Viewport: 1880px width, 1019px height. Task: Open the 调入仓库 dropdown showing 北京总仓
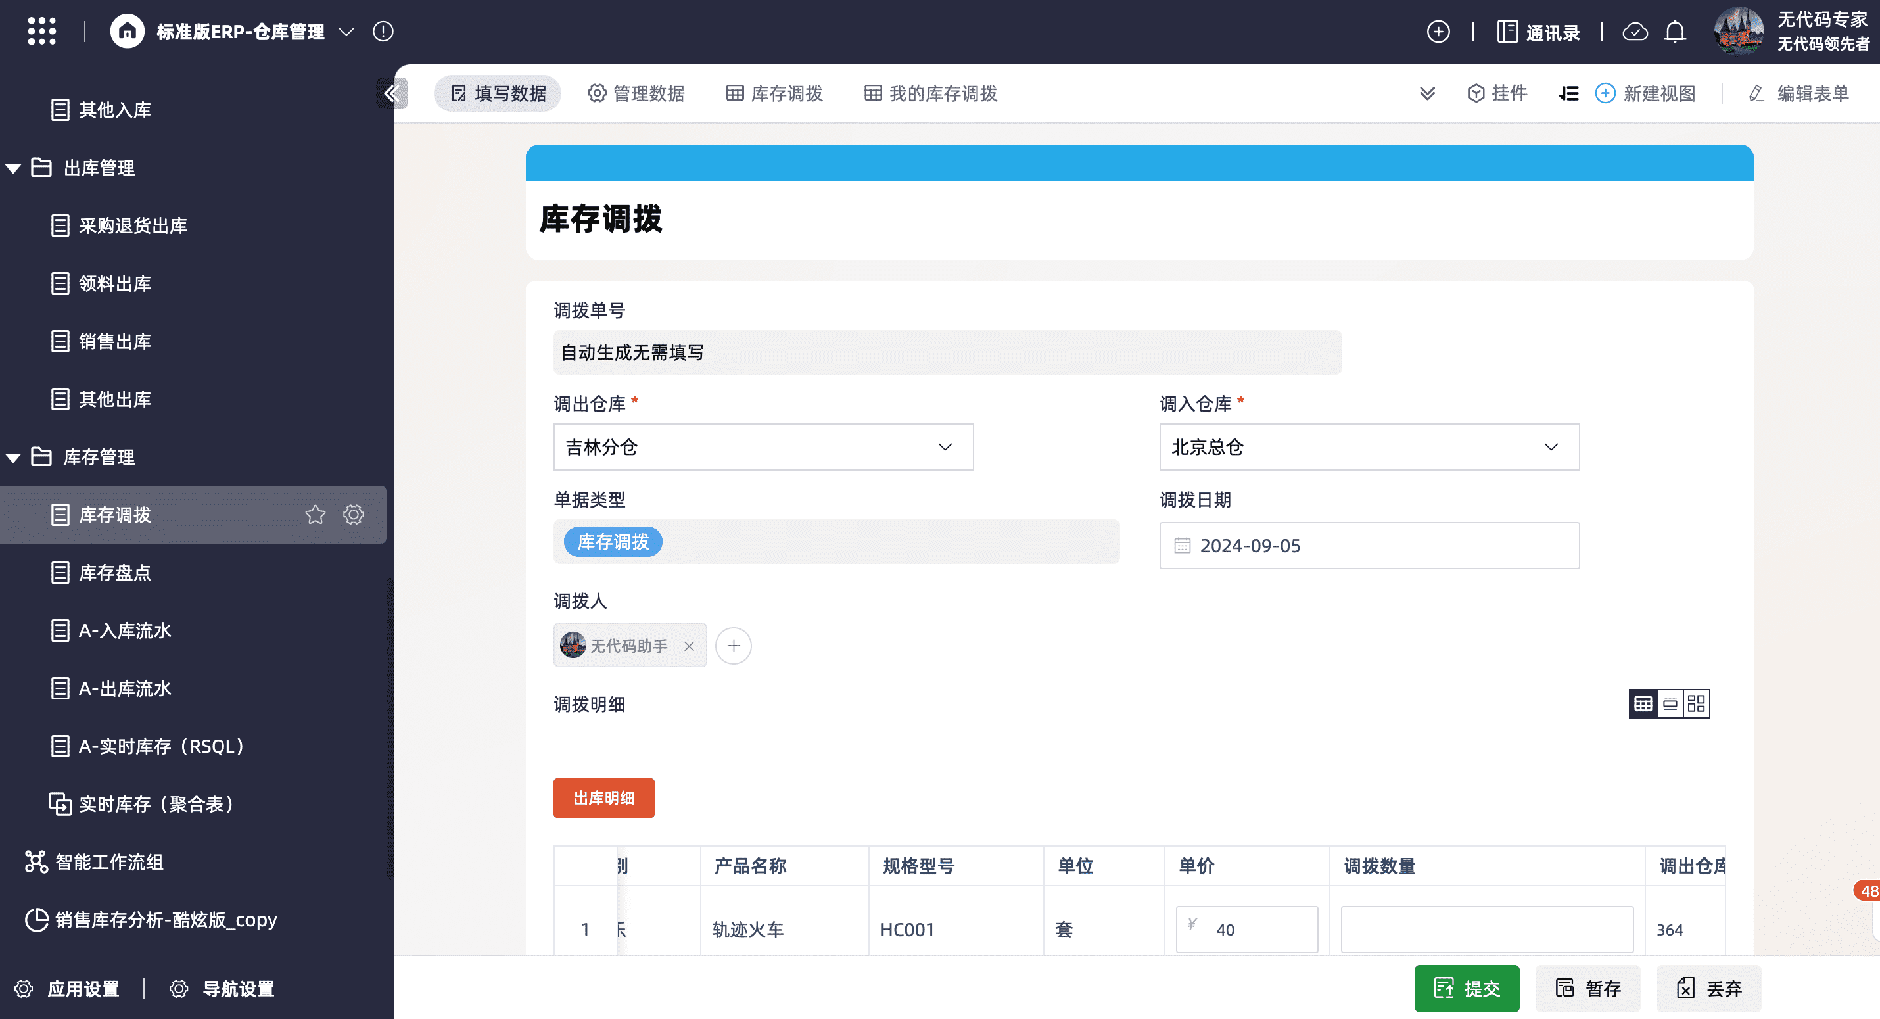tap(1369, 447)
